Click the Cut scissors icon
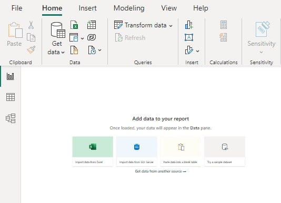This screenshot has height=203, width=281. pyautogui.click(x=31, y=25)
